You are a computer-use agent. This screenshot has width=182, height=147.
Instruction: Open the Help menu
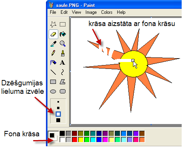pyautogui.click(x=121, y=12)
